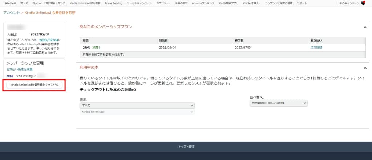Click the 終了日 column header
The image size is (372, 160).
click(239, 41)
